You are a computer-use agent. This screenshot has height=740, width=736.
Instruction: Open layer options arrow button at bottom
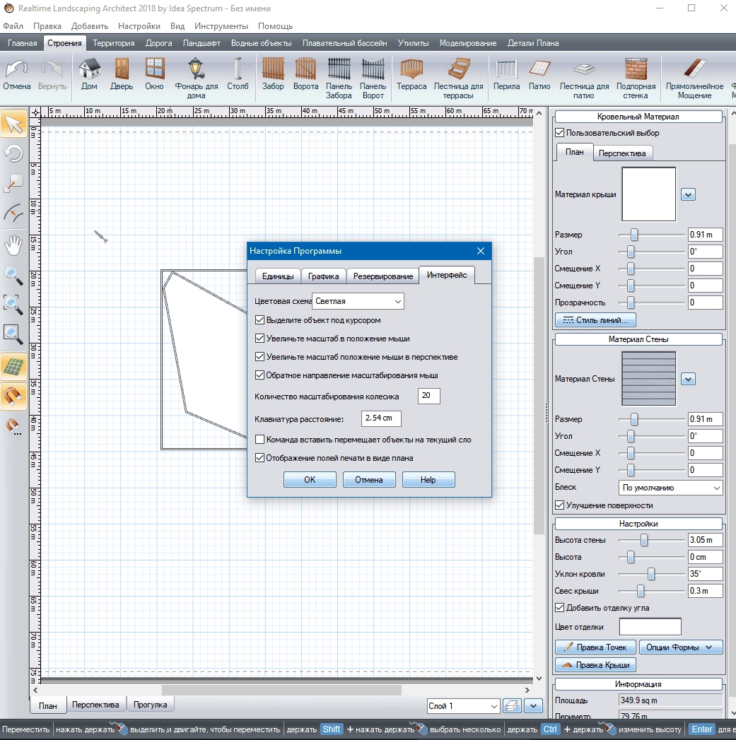click(534, 706)
